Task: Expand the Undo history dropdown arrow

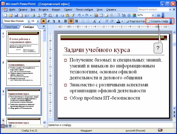Action: pos(83,15)
